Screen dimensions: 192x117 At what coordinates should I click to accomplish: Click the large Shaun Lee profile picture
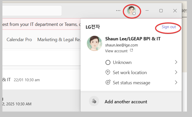pyautogui.click(x=94, y=43)
